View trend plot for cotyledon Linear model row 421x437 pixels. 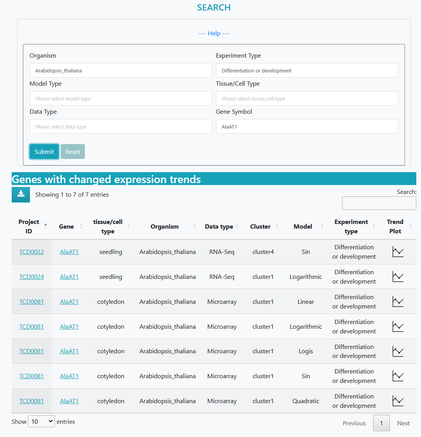point(398,302)
